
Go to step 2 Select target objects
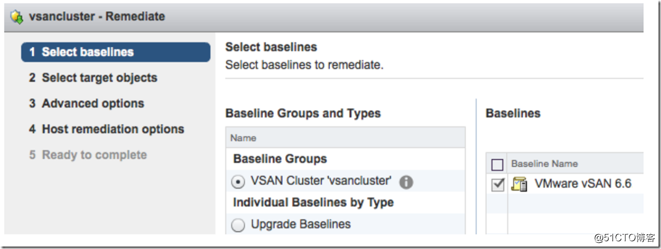point(93,78)
